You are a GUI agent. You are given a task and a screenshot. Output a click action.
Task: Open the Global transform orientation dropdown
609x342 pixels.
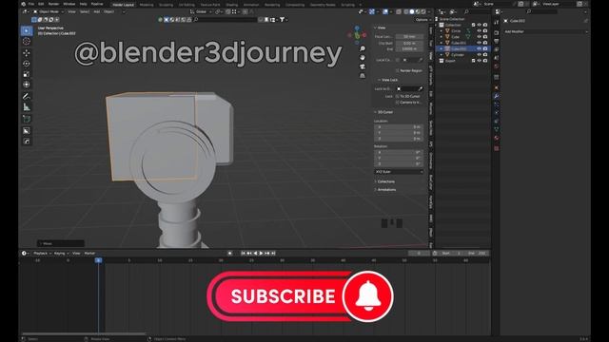201,11
